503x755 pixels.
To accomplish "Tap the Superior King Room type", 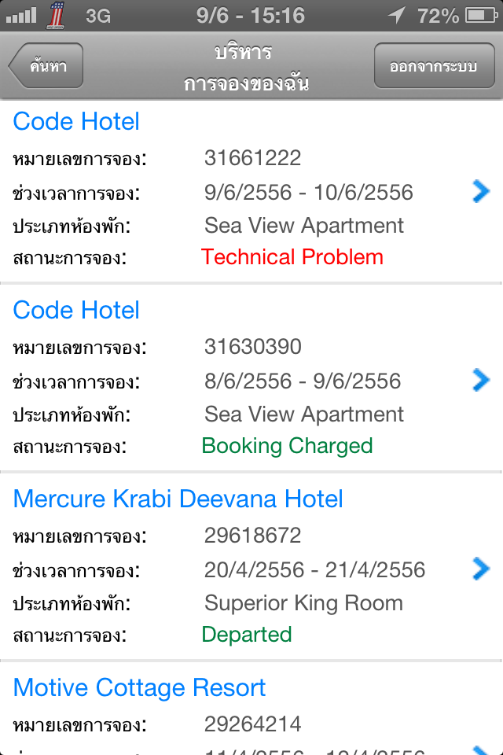I will tap(303, 603).
